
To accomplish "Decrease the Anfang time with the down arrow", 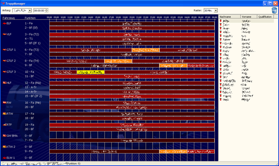I will tap(46, 11).
